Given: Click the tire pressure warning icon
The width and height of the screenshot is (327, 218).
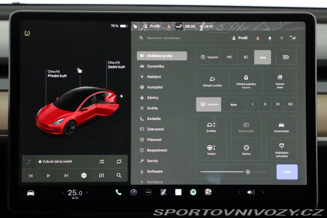Looking at the screenshot, I should (x=27, y=33).
